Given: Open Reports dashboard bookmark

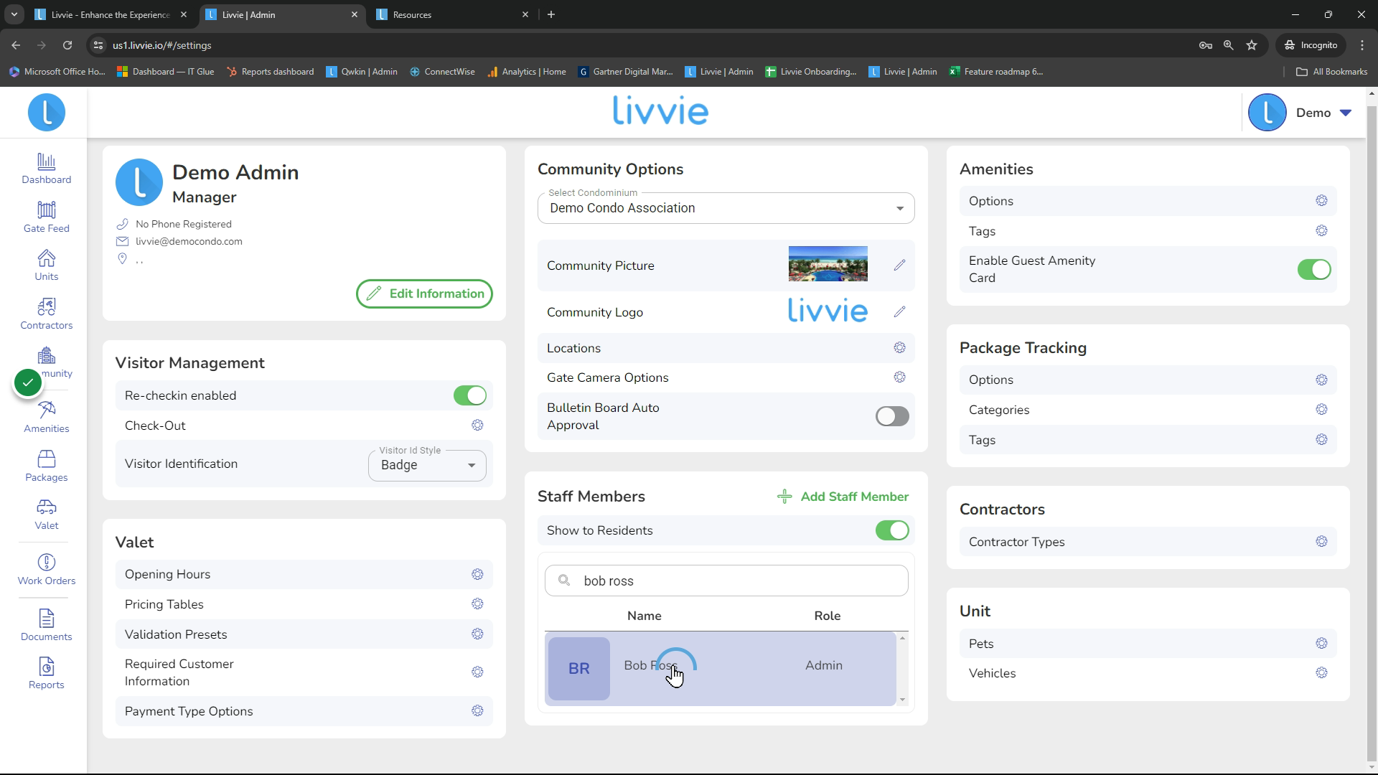Looking at the screenshot, I should pyautogui.click(x=270, y=72).
